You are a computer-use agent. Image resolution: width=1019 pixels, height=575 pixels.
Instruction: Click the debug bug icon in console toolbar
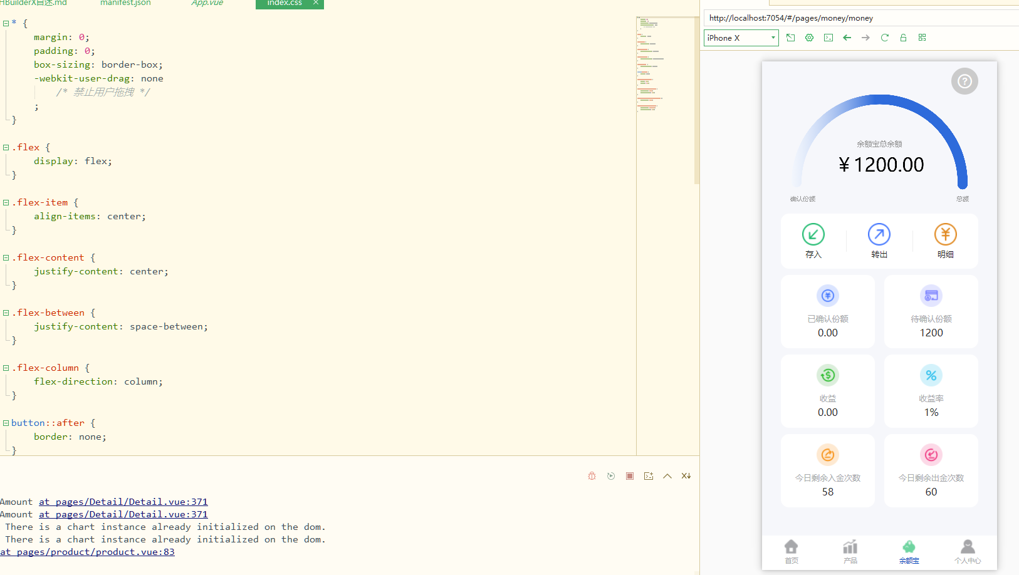tap(592, 476)
